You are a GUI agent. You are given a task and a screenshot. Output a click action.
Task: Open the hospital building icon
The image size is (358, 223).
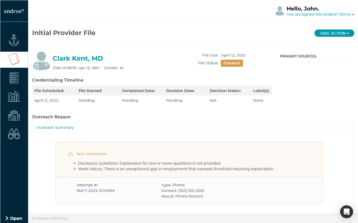[x=14, y=115]
